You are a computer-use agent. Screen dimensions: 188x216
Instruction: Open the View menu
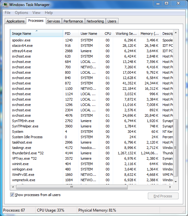36,13
